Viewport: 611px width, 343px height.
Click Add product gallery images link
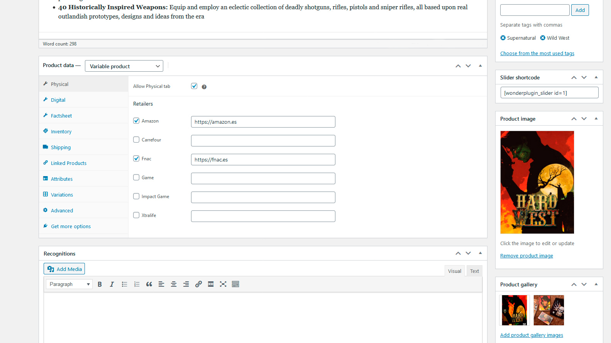click(531, 335)
